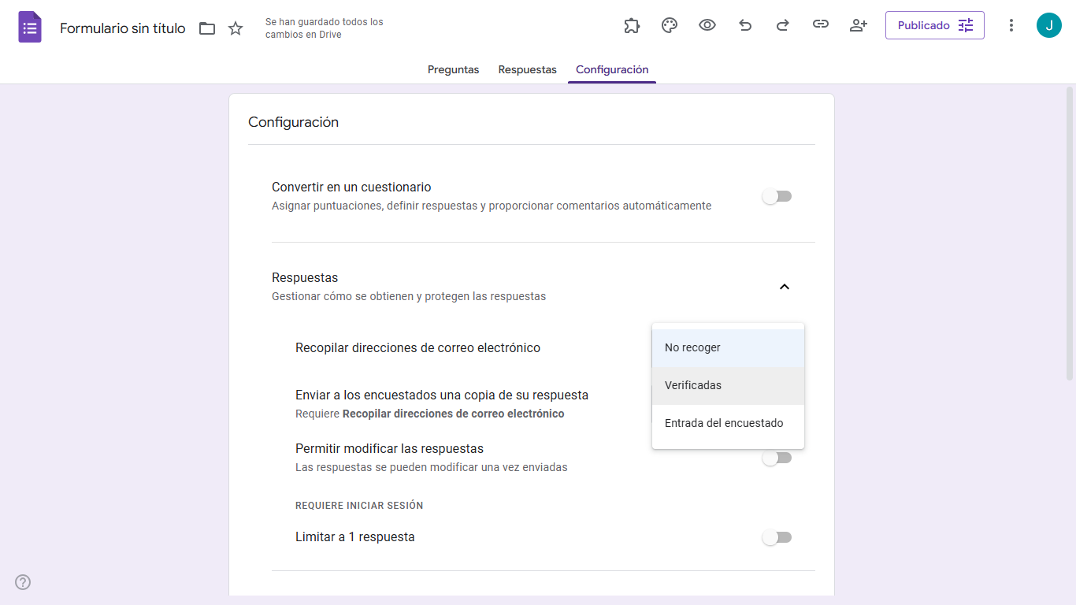Viewport: 1076px width, 605px height.
Task: Undo the last change
Action: click(745, 25)
